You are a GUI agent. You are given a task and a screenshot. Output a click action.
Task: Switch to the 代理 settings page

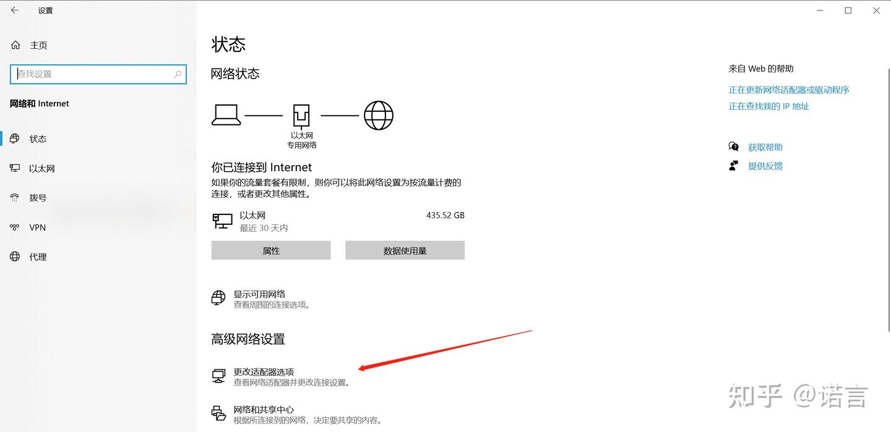(x=38, y=256)
